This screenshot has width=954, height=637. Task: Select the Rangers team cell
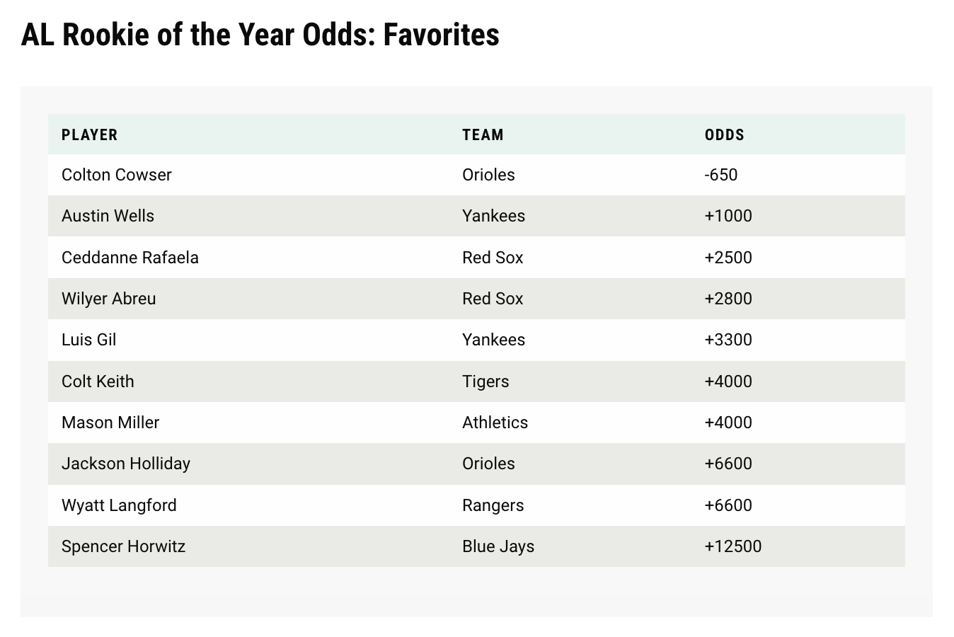click(x=493, y=505)
